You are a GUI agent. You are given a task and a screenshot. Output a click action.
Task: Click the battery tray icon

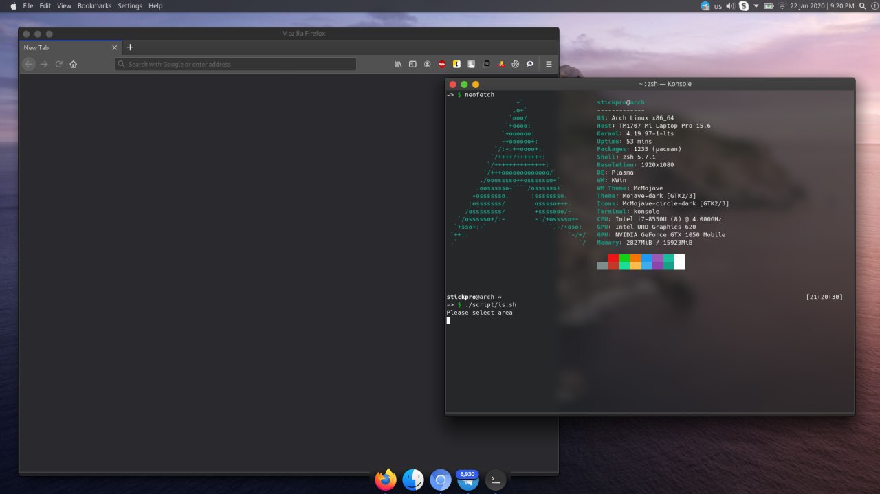tap(769, 5)
